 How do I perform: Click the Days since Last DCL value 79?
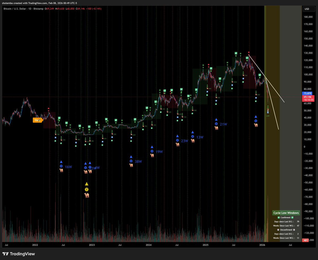(298, 221)
